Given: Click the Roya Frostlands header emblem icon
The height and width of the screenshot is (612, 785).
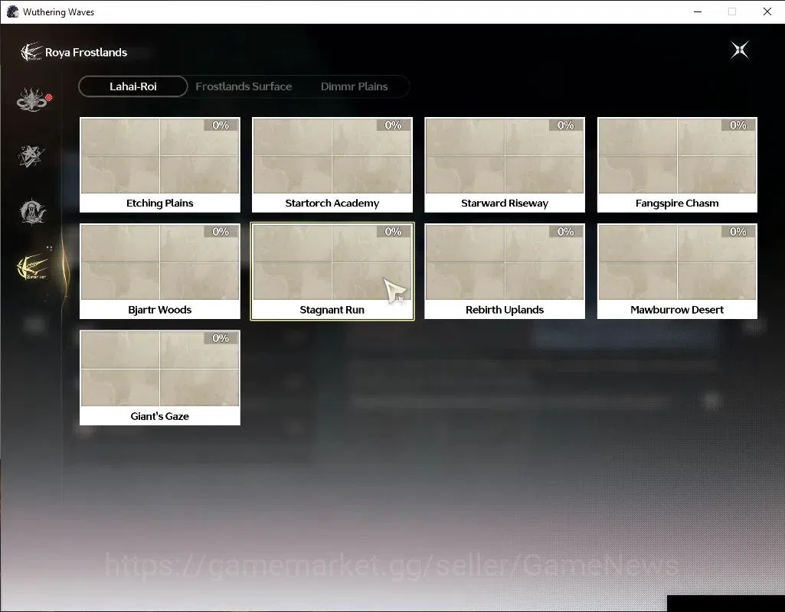Looking at the screenshot, I should (x=31, y=52).
